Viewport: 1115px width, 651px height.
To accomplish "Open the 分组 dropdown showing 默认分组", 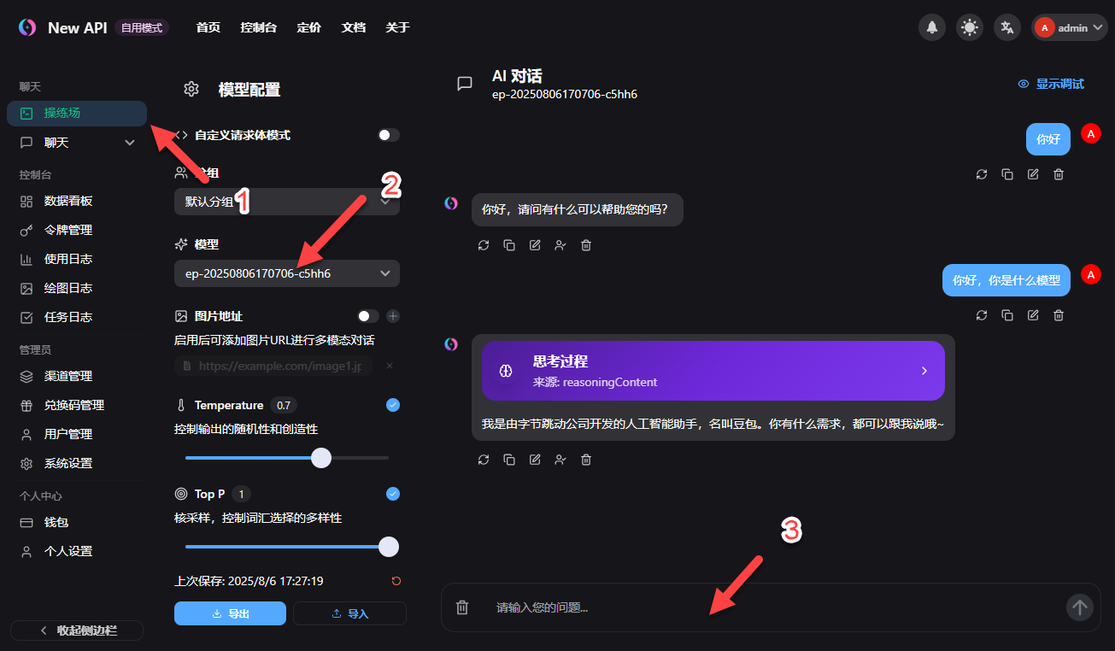I will pos(286,202).
